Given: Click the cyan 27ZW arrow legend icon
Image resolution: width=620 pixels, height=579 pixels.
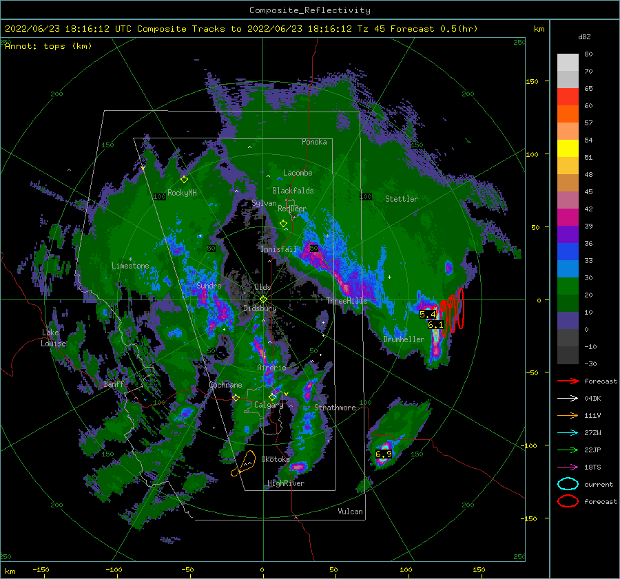Looking at the screenshot, I should tap(568, 433).
